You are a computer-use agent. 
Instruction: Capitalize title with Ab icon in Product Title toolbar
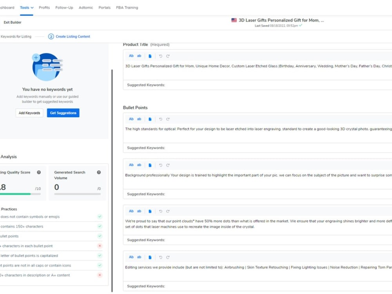click(x=131, y=56)
